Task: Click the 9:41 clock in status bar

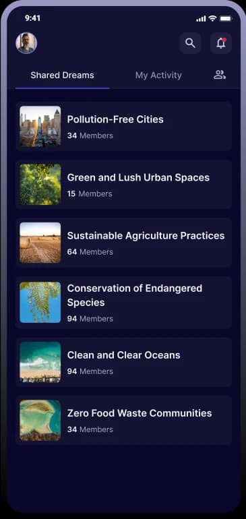Action: 32,18
